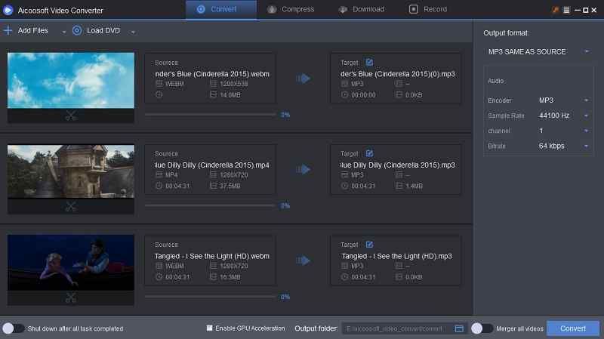Click convert arrow for Lavender's Blue webm
Viewport: 604px width, 339px height.
click(x=304, y=79)
